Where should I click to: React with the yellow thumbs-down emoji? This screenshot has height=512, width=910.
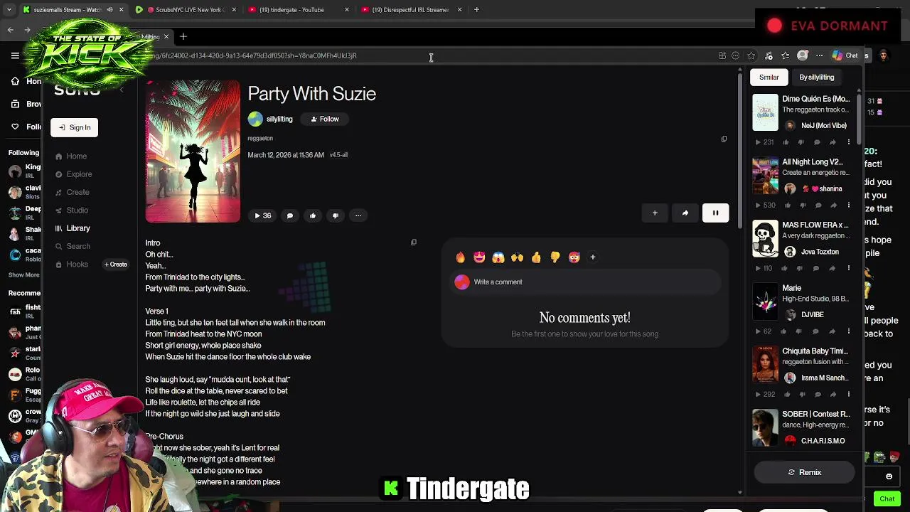[555, 257]
